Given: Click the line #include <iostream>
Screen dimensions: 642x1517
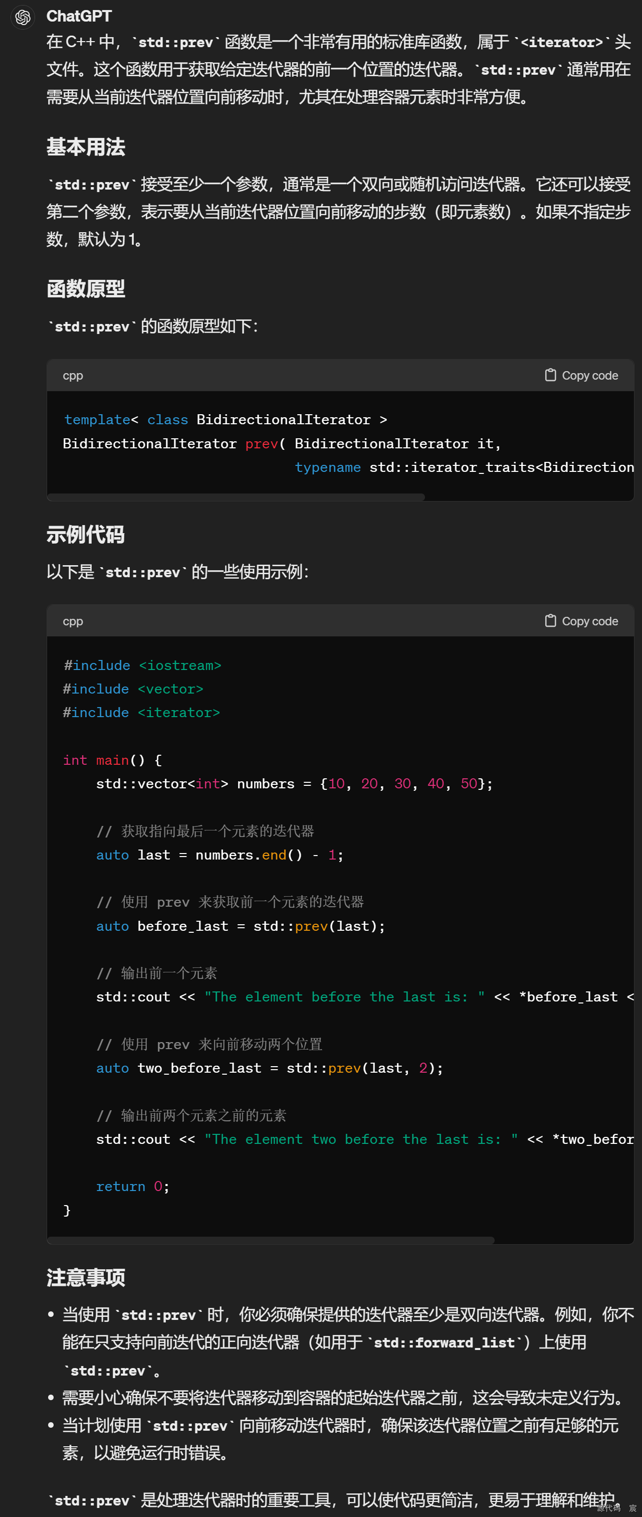Looking at the screenshot, I should (x=142, y=665).
